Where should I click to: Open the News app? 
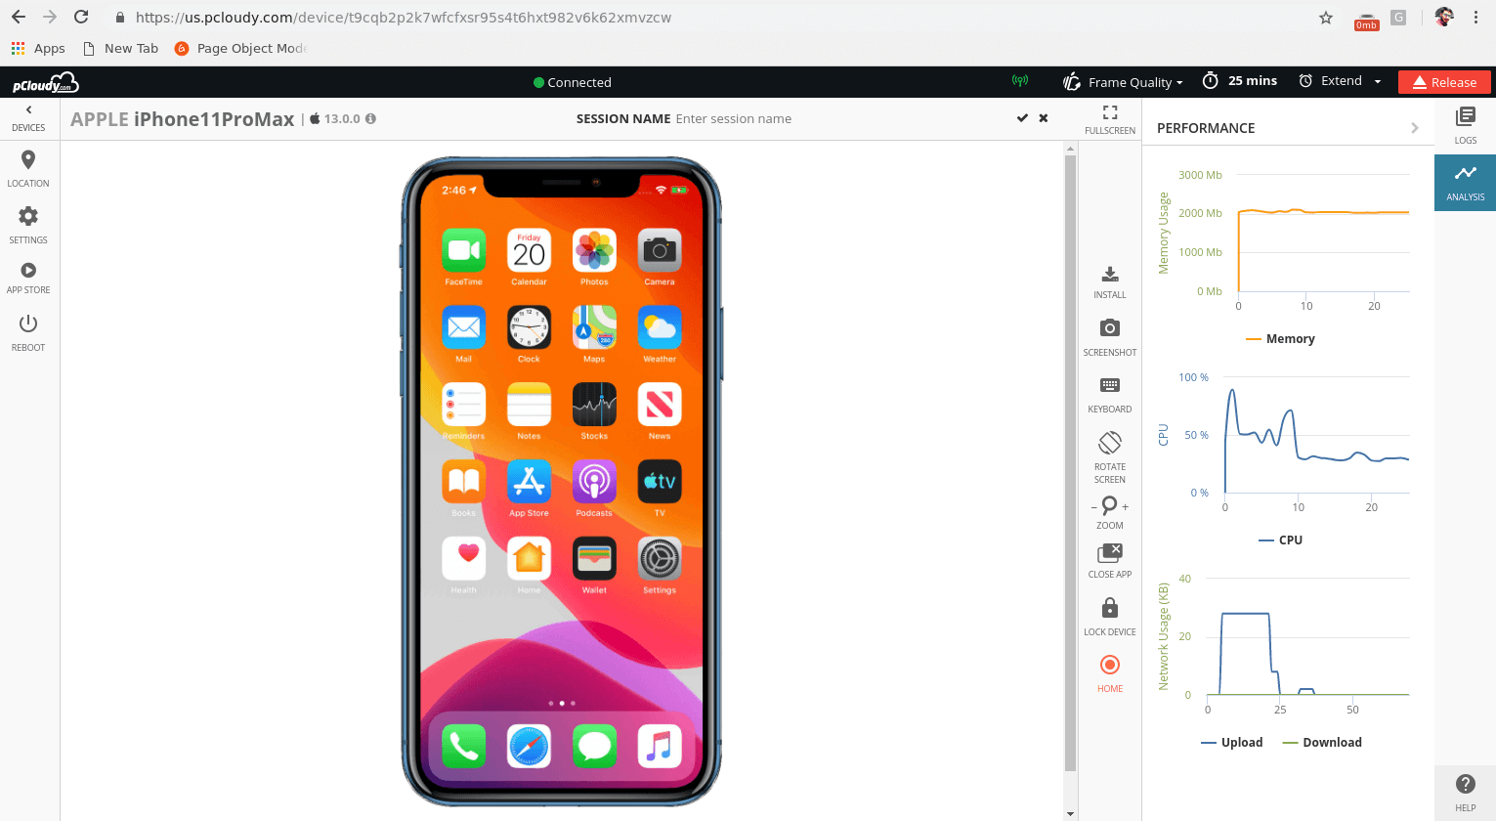click(x=660, y=405)
